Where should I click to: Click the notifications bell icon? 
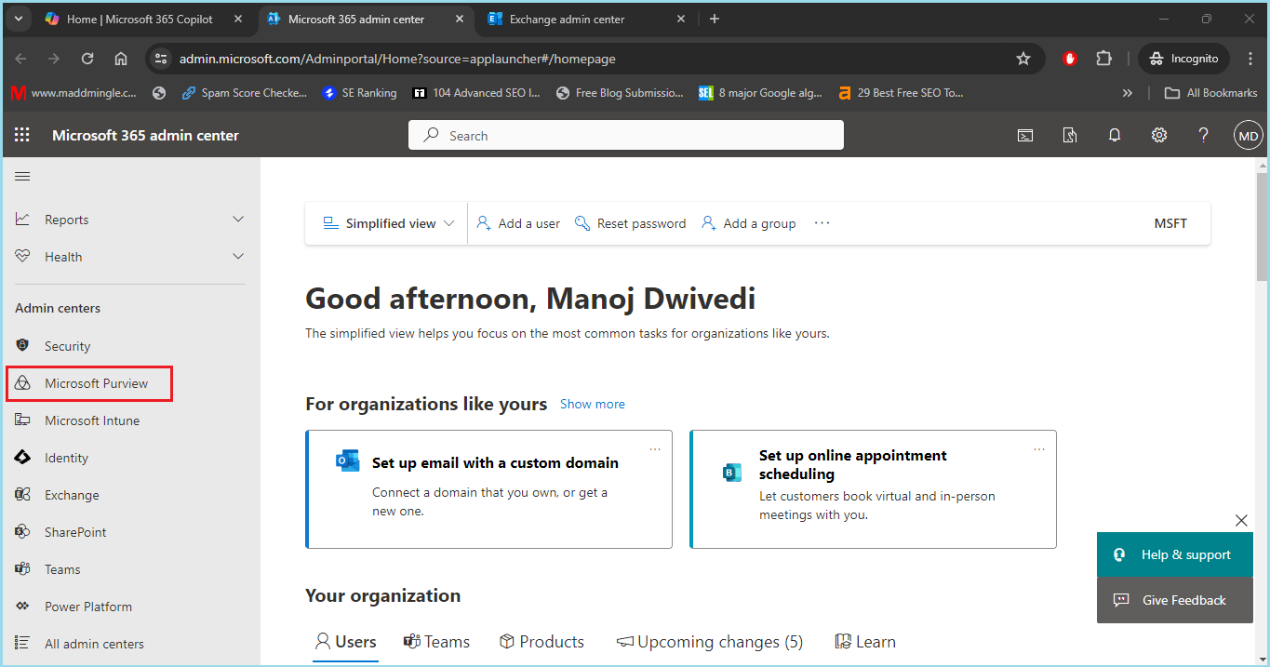pos(1115,135)
